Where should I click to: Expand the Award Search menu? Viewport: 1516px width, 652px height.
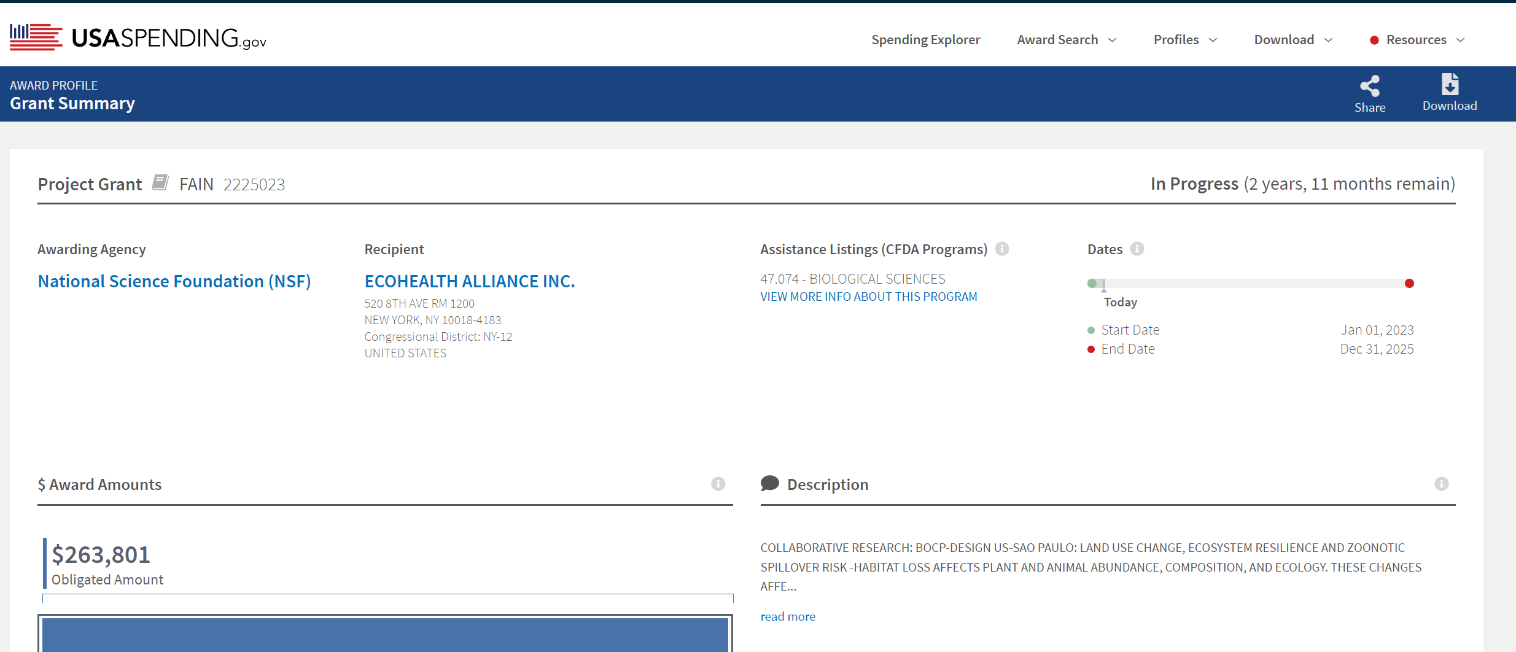(x=1067, y=39)
